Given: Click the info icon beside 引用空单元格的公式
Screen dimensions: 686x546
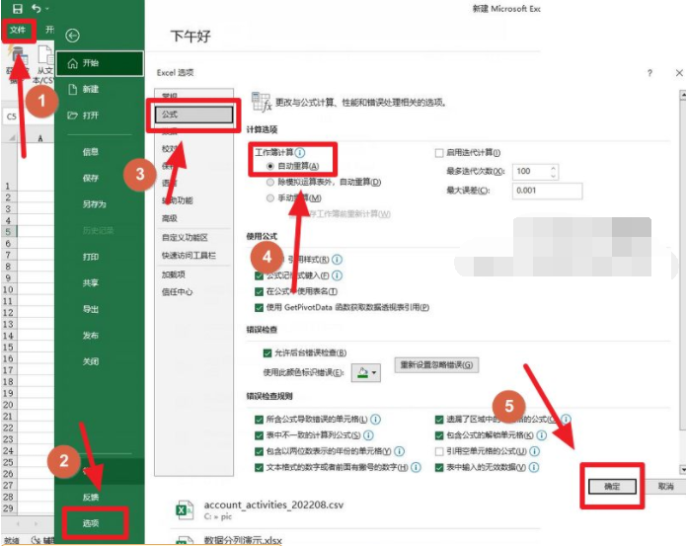Looking at the screenshot, I should (535, 451).
